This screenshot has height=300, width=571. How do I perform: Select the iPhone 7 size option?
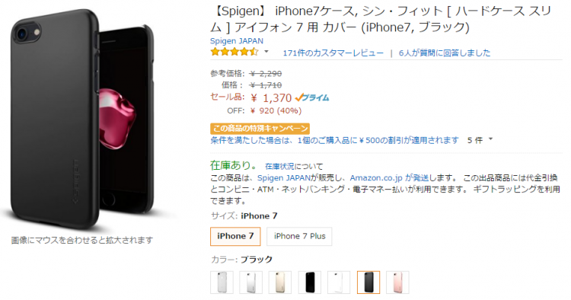coord(235,236)
